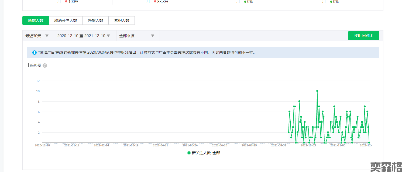This screenshot has height=172, width=402.
Task: Click the 2021-10-03 x-axis date label
Action: 308,145
